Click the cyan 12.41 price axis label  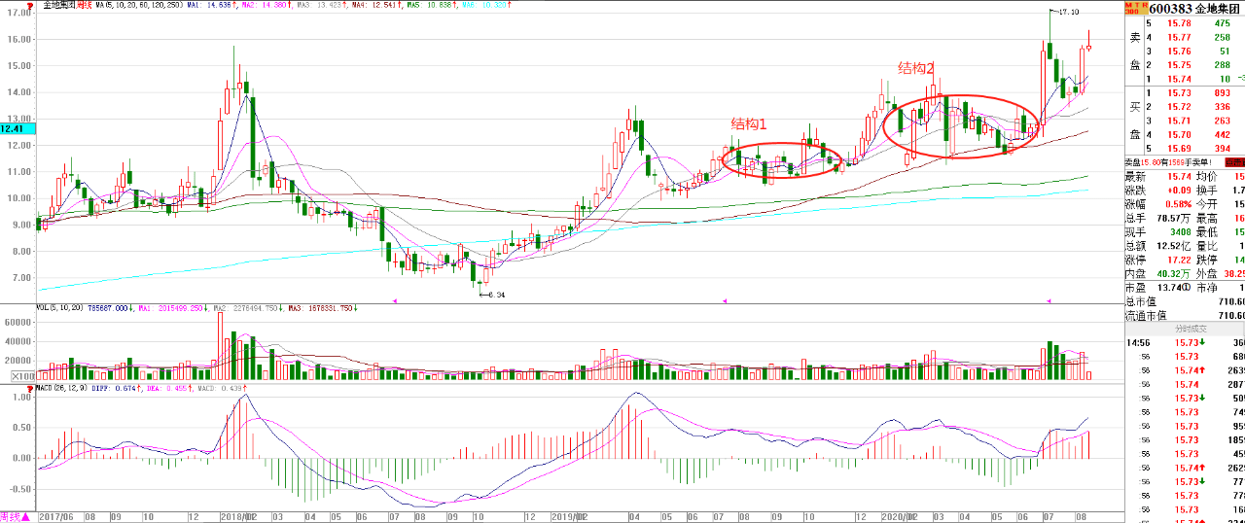click(17, 127)
